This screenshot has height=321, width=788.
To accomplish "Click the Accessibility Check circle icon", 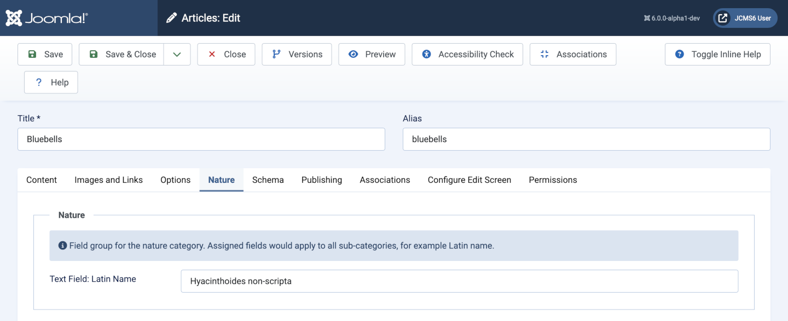I will 427,54.
